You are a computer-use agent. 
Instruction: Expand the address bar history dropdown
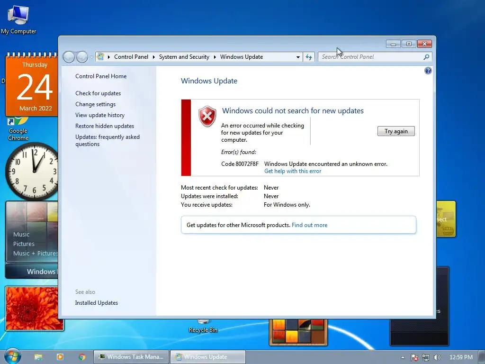click(298, 57)
